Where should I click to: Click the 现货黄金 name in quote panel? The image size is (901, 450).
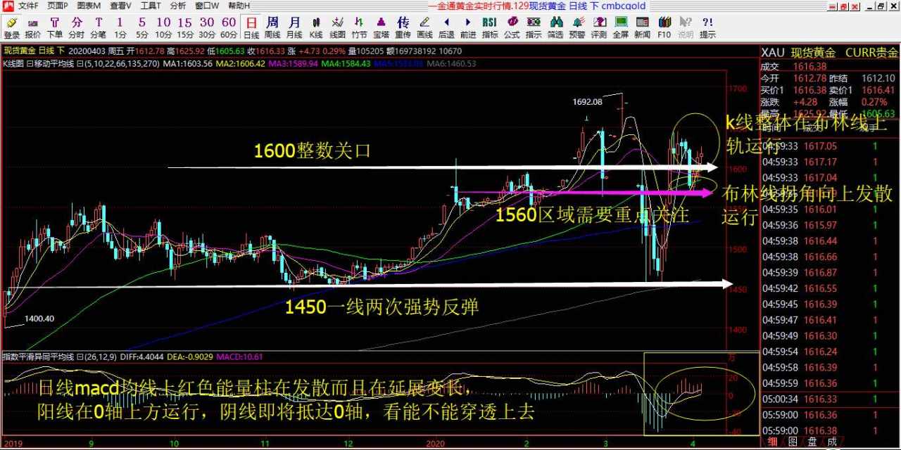click(813, 53)
